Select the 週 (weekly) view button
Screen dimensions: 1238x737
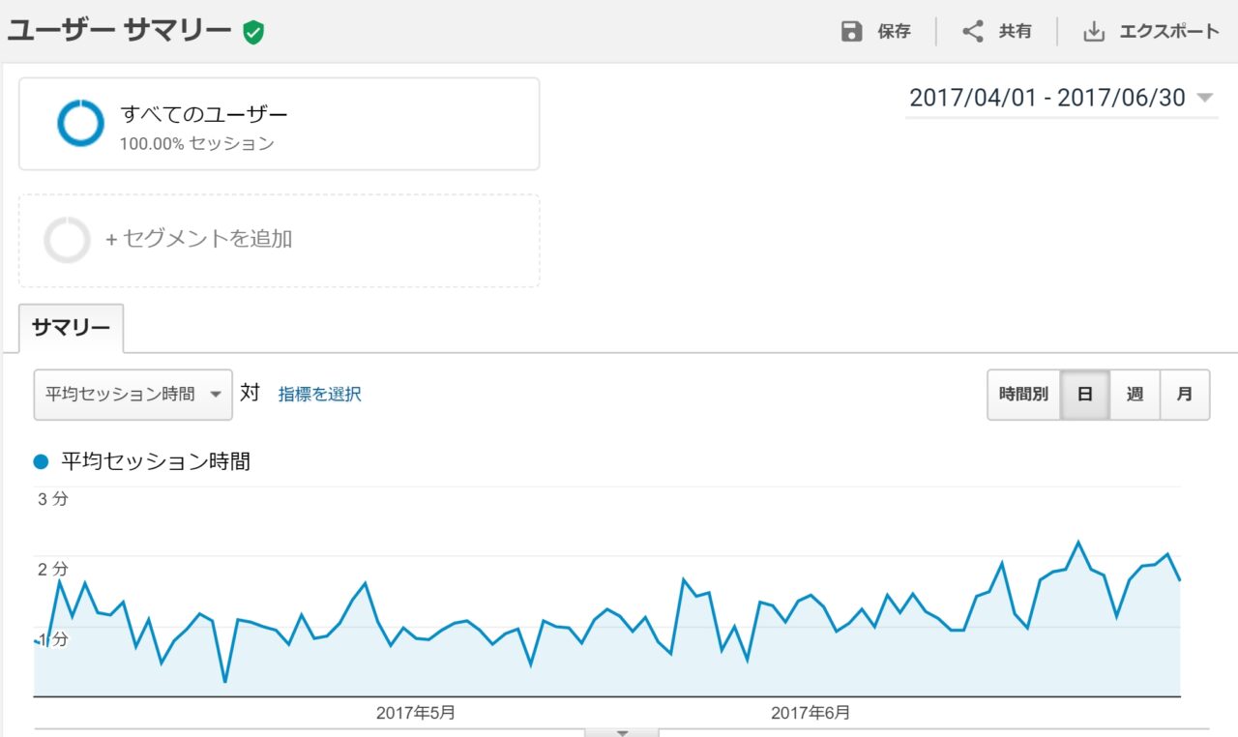click(x=1135, y=395)
